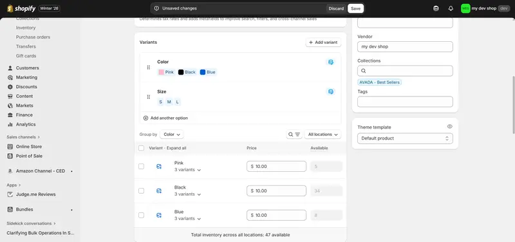Image resolution: width=515 pixels, height=242 pixels.
Task: Open Transfers in the sidebar
Action: (26, 46)
